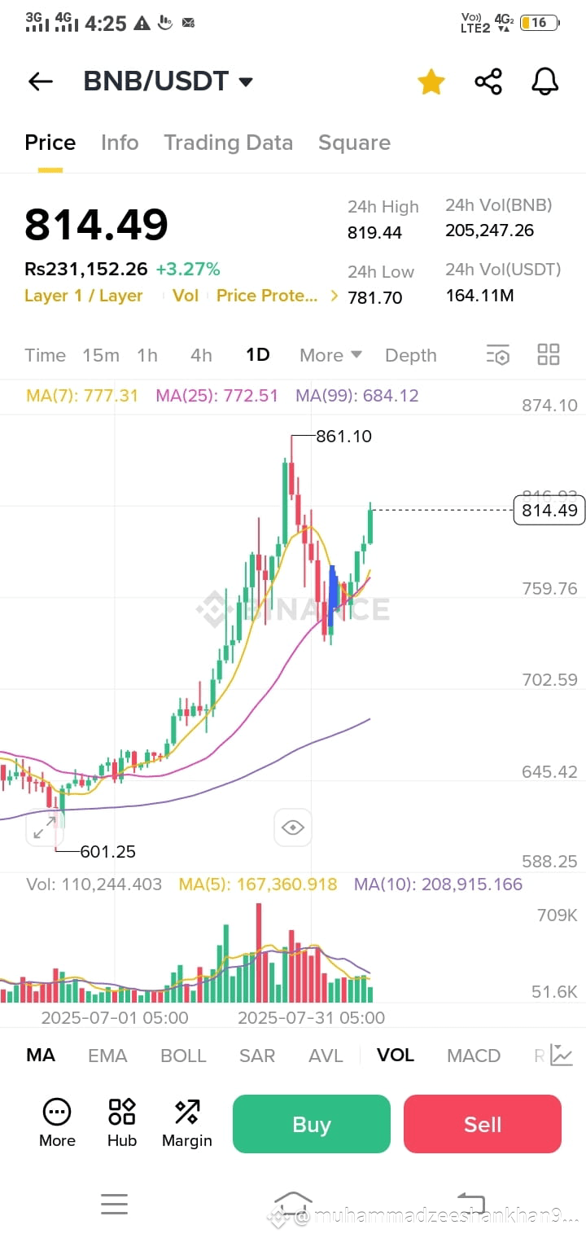Tap the battery indicator in status bar
The width and height of the screenshot is (586, 1238).
coord(539,23)
